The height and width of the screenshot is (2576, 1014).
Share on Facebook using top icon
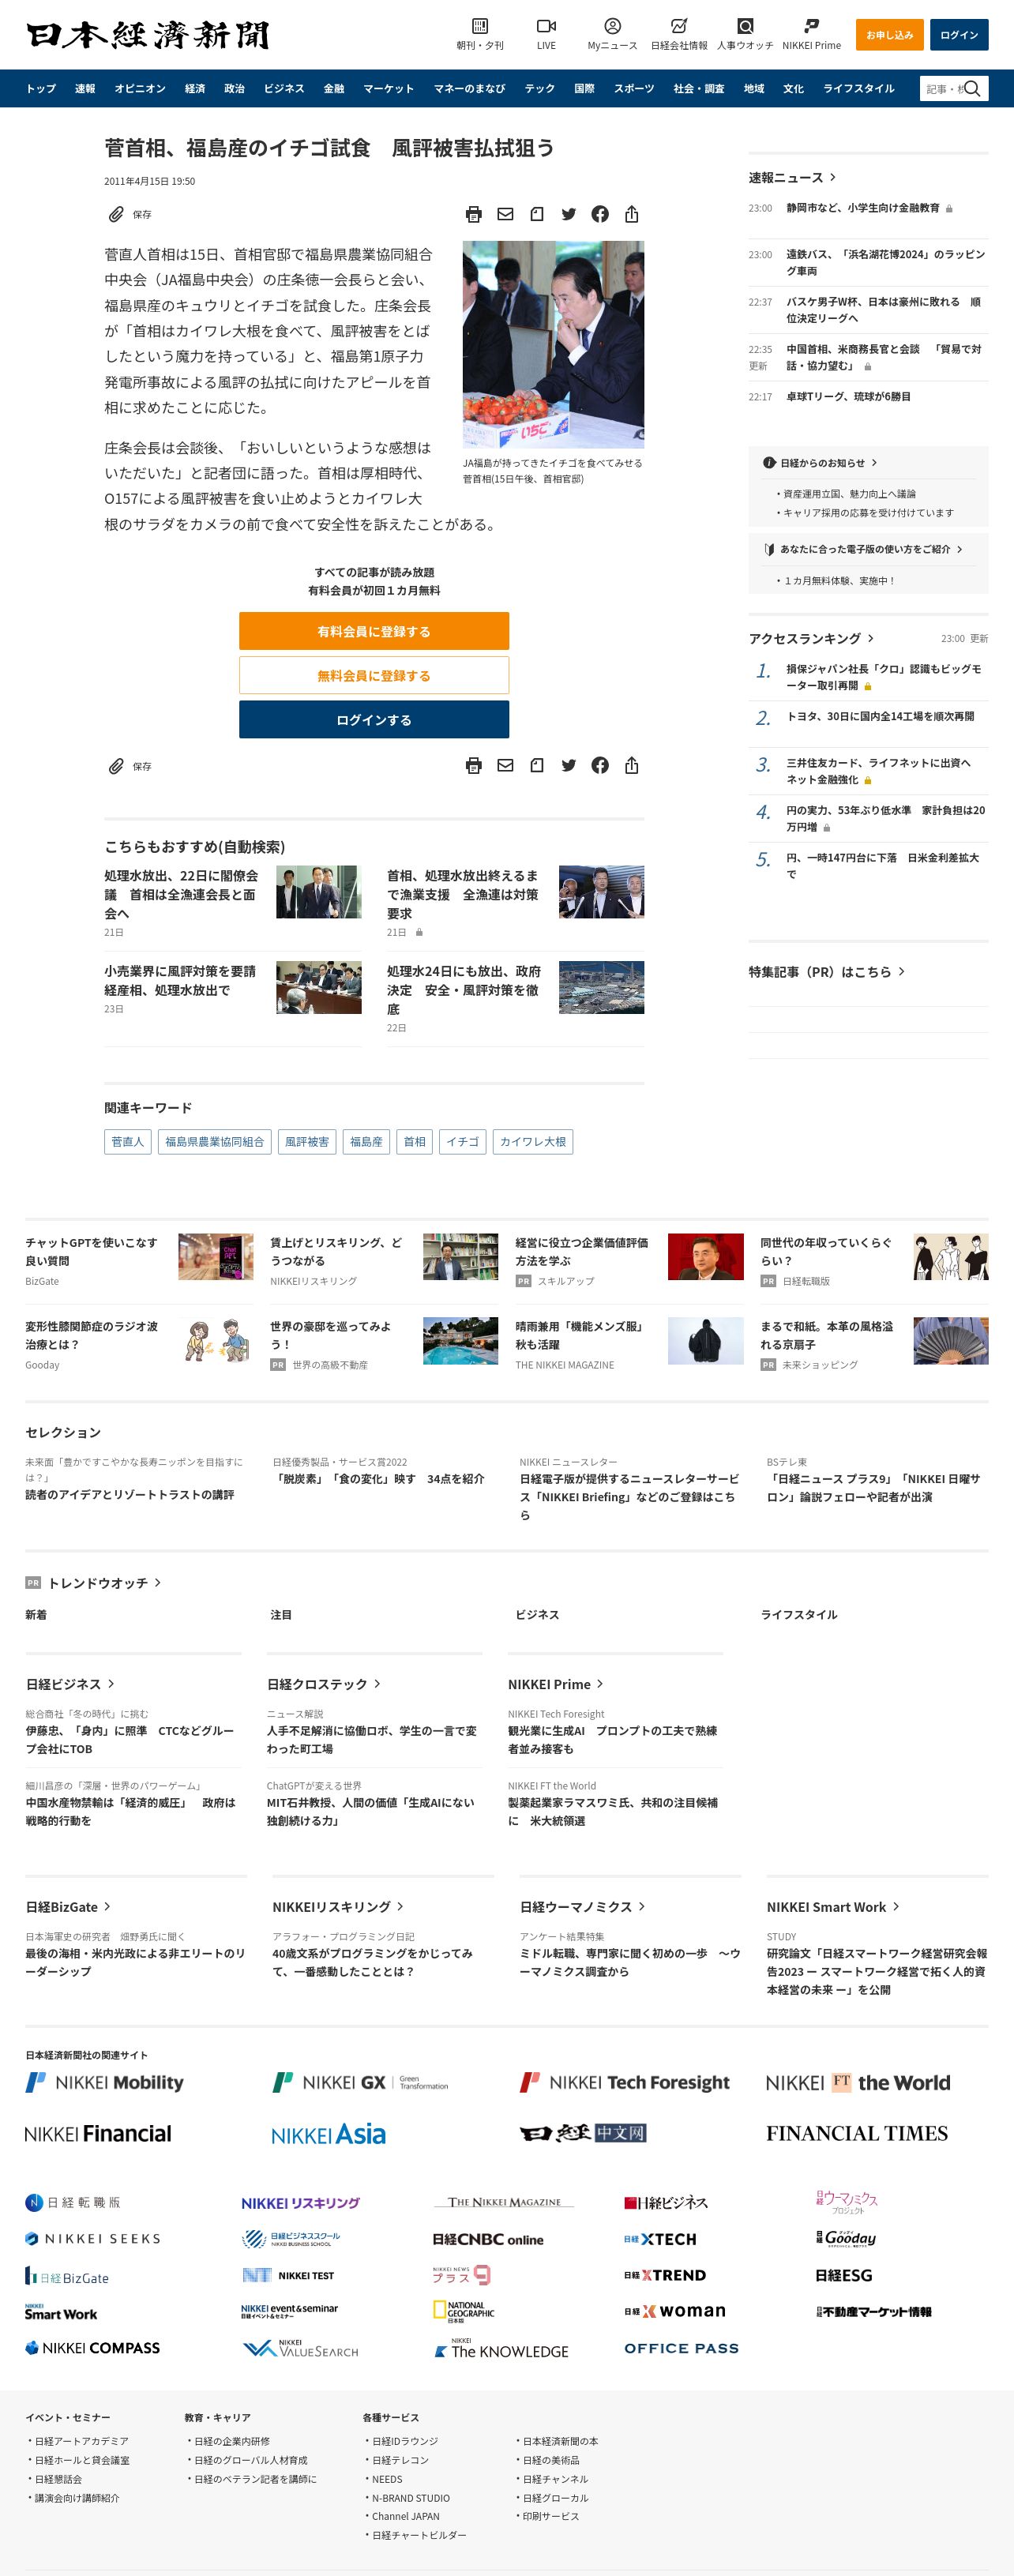pyautogui.click(x=600, y=214)
